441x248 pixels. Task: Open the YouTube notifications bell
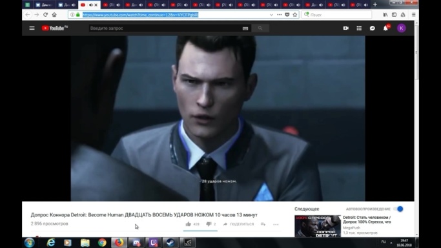tap(385, 28)
